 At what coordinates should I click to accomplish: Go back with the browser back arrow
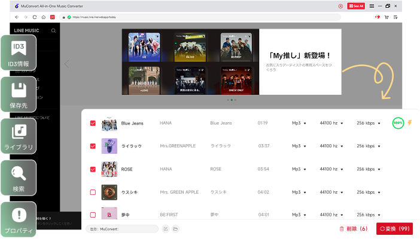tap(17, 17)
